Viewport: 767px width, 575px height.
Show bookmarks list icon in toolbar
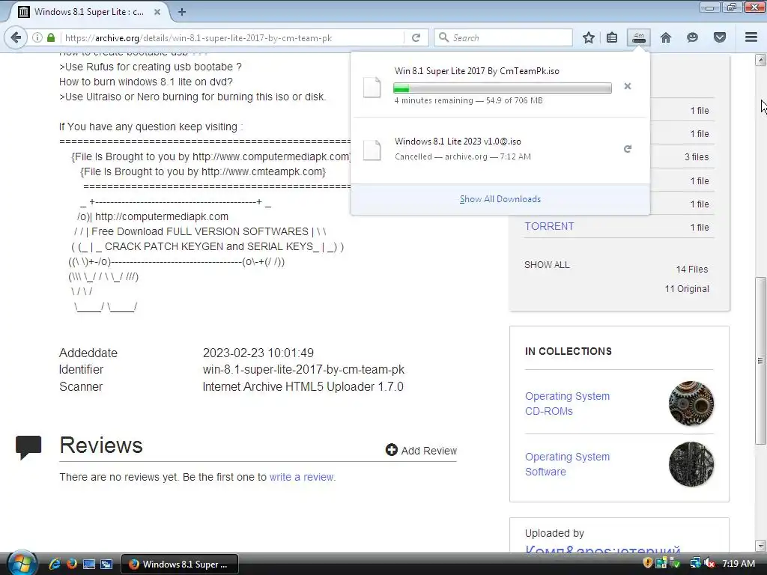pyautogui.click(x=612, y=37)
